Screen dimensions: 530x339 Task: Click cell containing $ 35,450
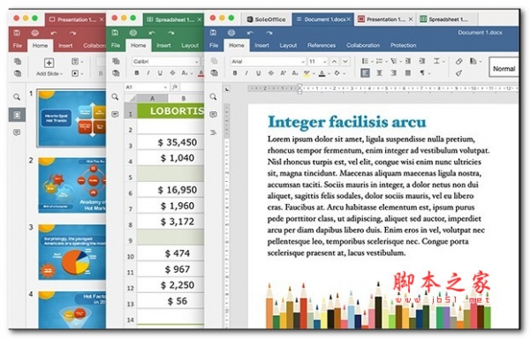click(x=170, y=142)
